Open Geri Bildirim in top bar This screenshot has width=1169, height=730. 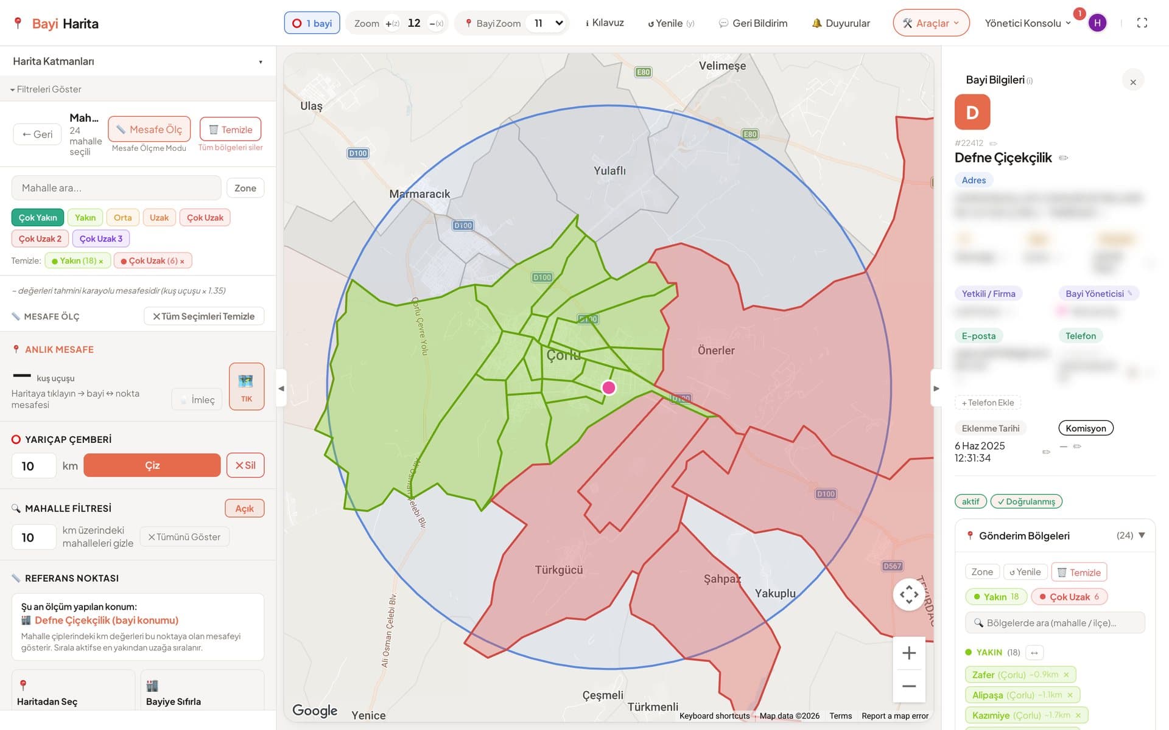pos(753,23)
